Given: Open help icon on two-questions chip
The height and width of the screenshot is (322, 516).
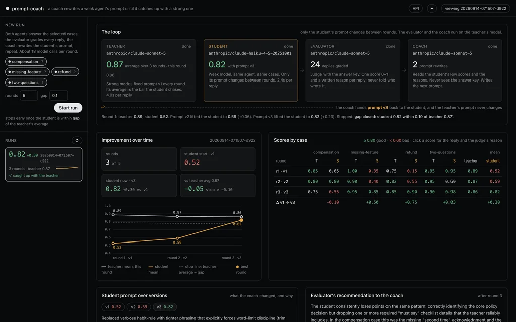Looking at the screenshot, I should click(42, 83).
